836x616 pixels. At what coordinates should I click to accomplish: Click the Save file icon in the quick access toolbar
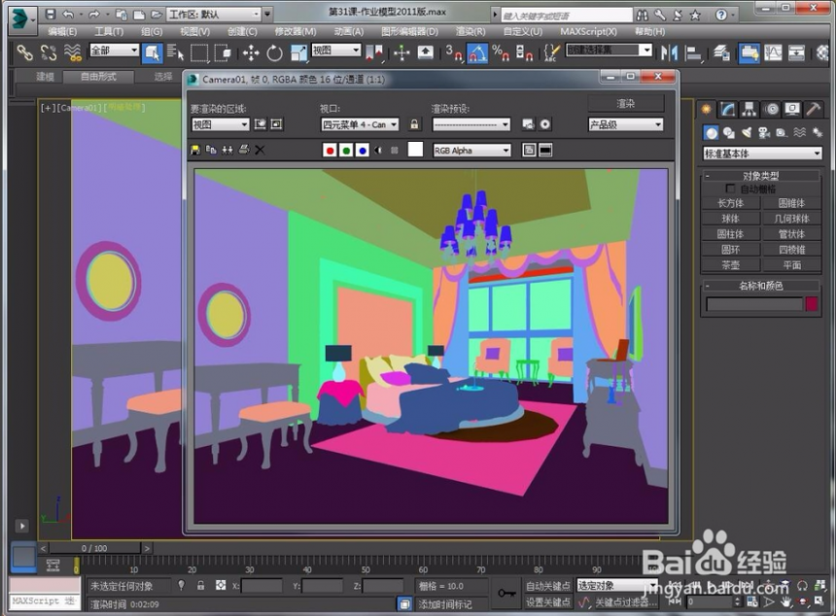click(50, 15)
